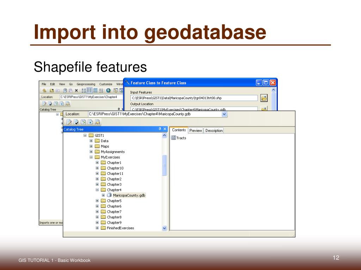The height and width of the screenshot is (270, 361).
Task: Switch to Large Icons view button
Action: click(x=84, y=90)
